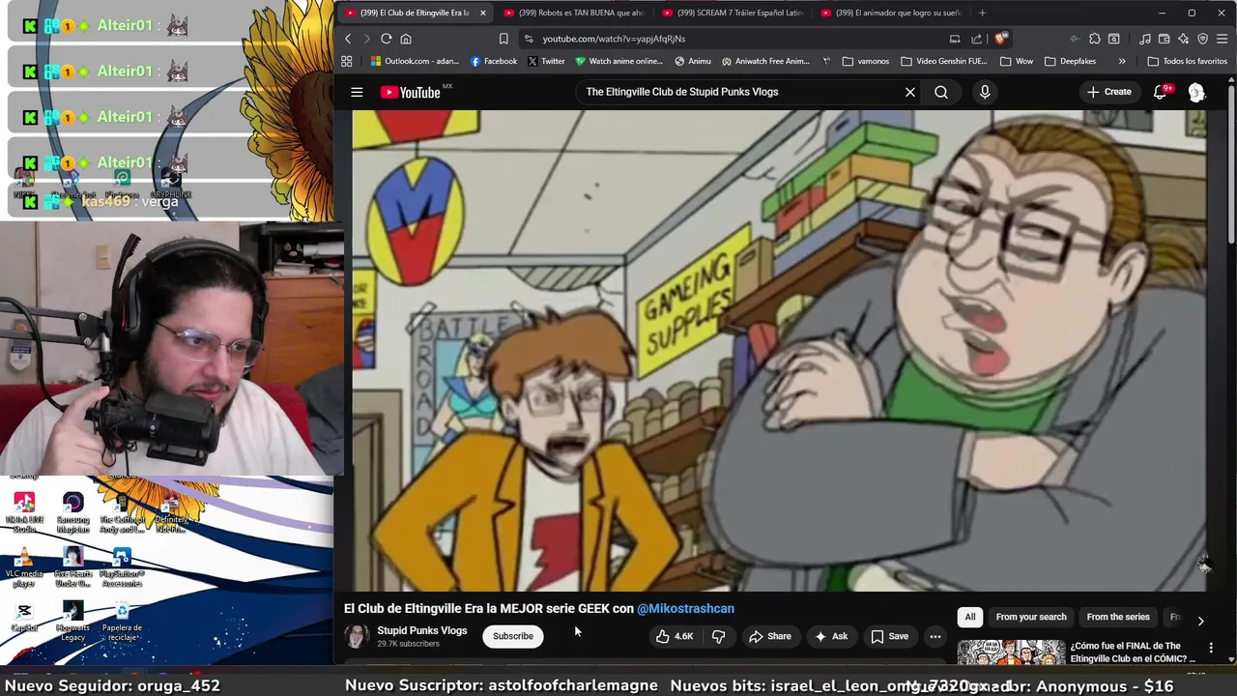This screenshot has height=696, width=1237.
Task: Open the Facebook bookmark
Action: (x=494, y=61)
